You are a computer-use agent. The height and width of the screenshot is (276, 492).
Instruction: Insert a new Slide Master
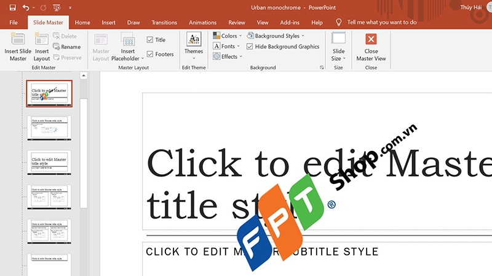(x=18, y=47)
